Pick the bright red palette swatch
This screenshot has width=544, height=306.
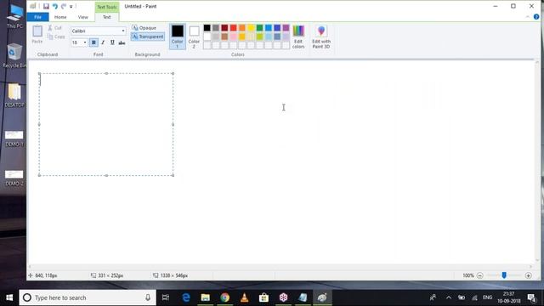(x=234, y=28)
